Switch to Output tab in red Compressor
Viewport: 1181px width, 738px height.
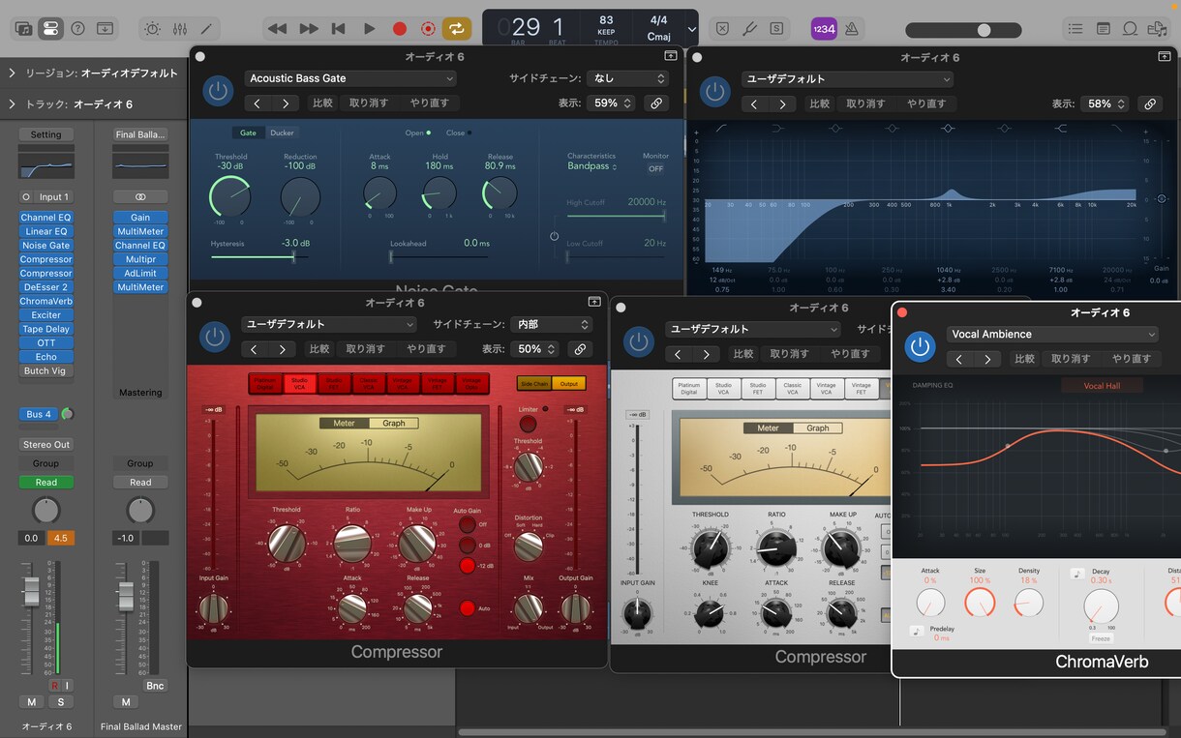(x=568, y=384)
